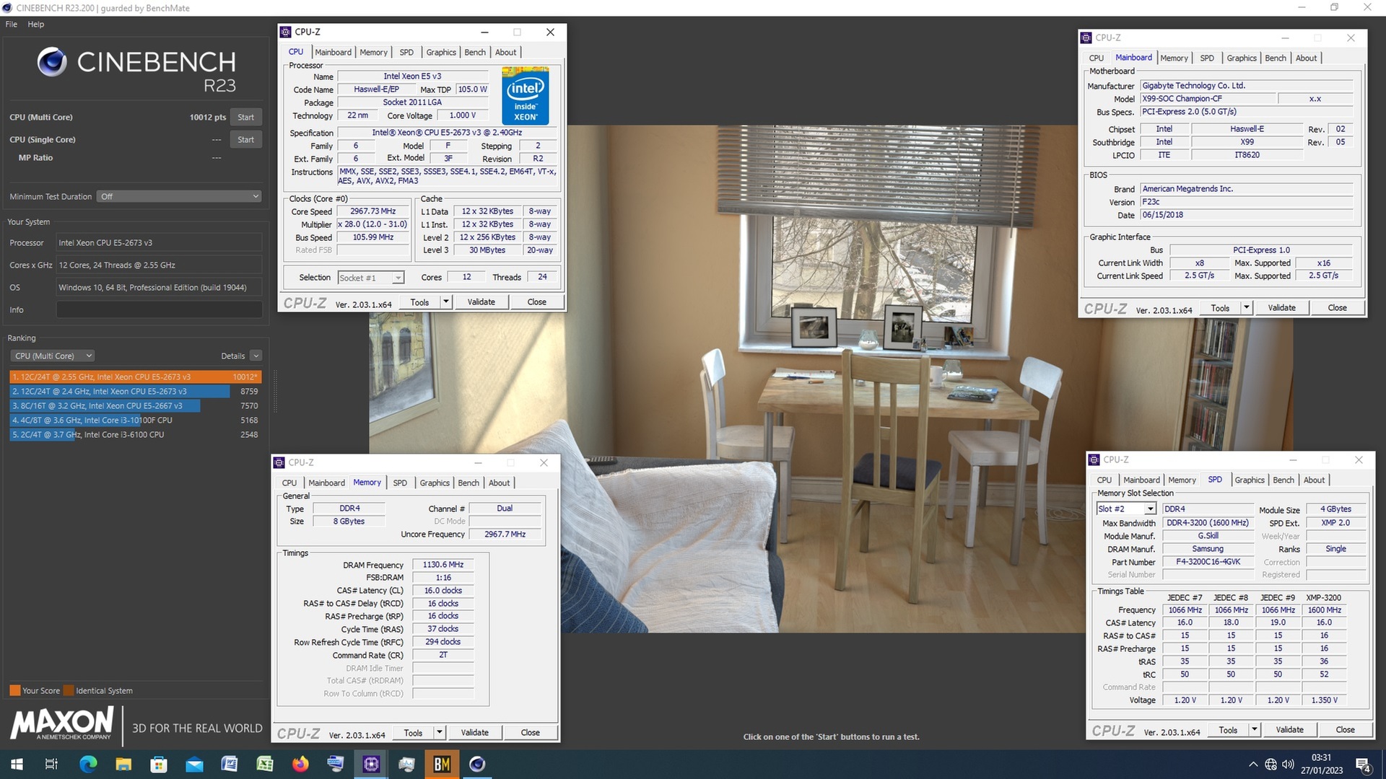1386x779 pixels.
Task: Click the system clock showing 03:31
Action: tap(1321, 758)
